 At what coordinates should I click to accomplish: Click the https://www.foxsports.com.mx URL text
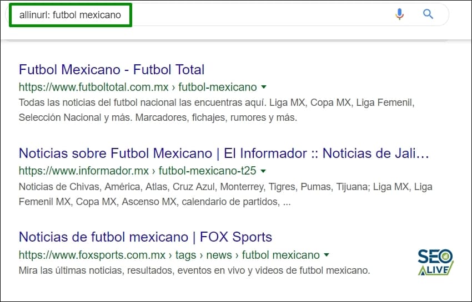click(x=92, y=255)
